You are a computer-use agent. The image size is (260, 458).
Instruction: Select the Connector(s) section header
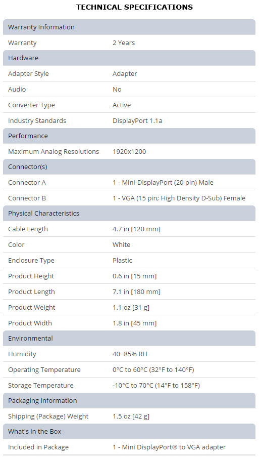pos(129,167)
